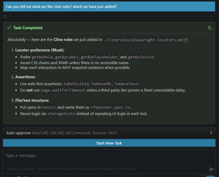Click the green Task Completed checkmark icon
Image resolution: width=219 pixels, height=177 pixels.
point(9,28)
